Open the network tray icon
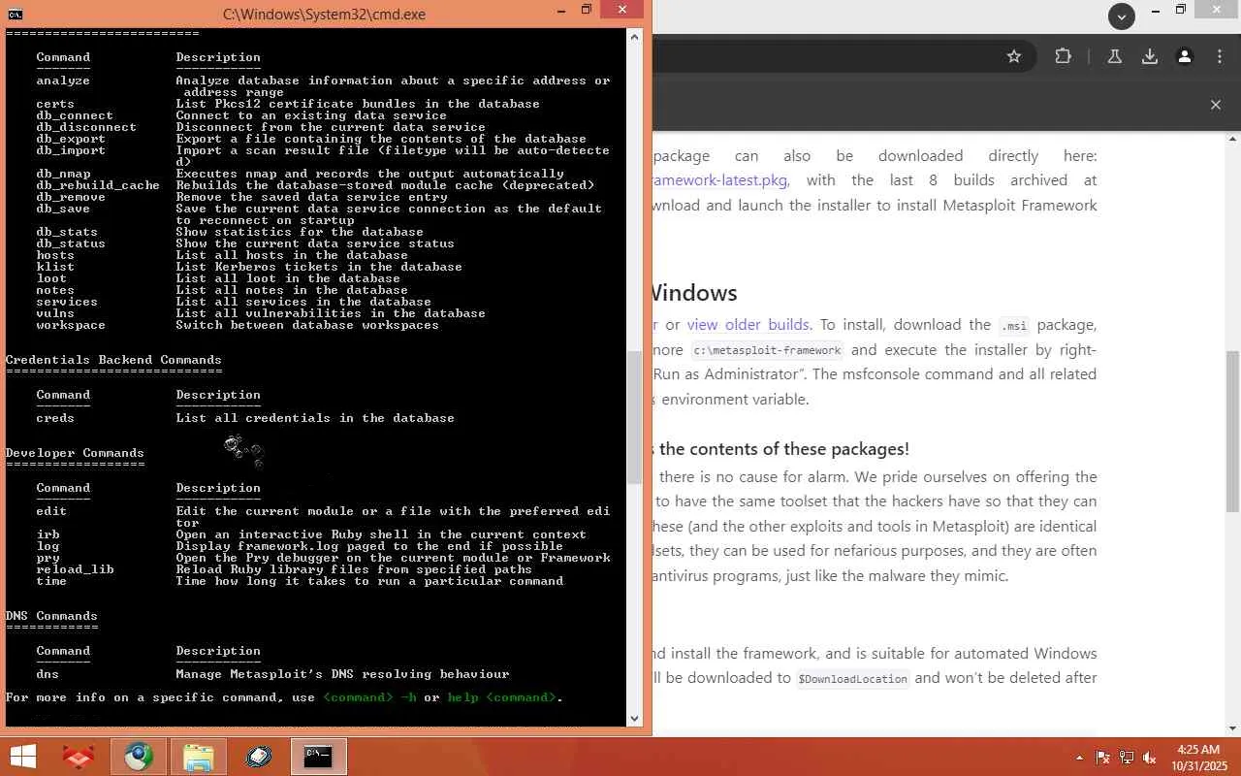 [1127, 758]
